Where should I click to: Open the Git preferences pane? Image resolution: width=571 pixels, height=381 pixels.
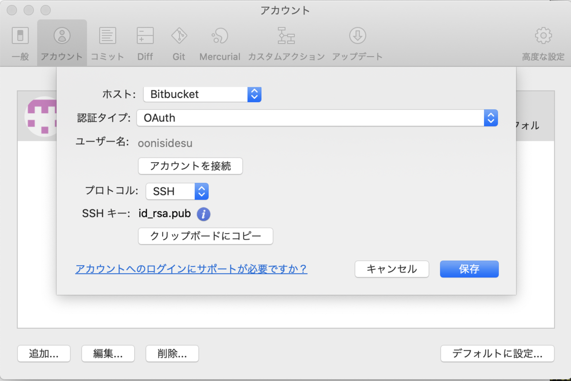(x=179, y=44)
